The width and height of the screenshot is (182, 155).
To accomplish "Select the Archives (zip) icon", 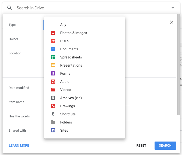I will tap(53, 98).
